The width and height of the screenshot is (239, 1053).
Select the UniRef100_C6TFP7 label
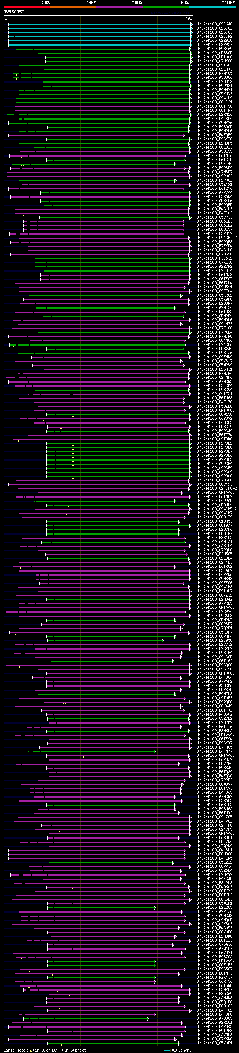(214, 110)
